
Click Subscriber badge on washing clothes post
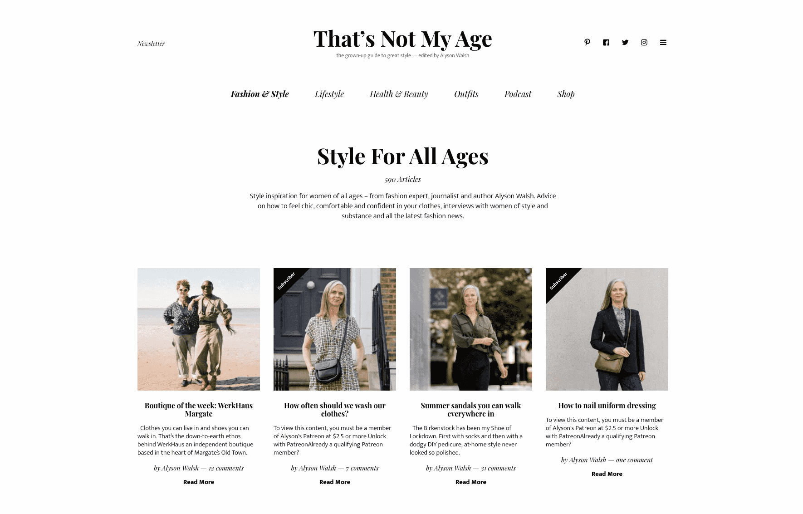tap(286, 280)
